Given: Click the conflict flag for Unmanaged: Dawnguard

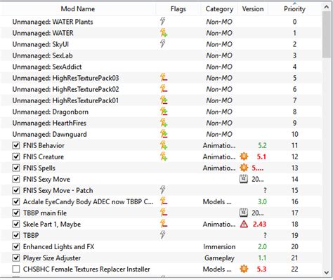Looking at the screenshot, I should pos(164,134).
